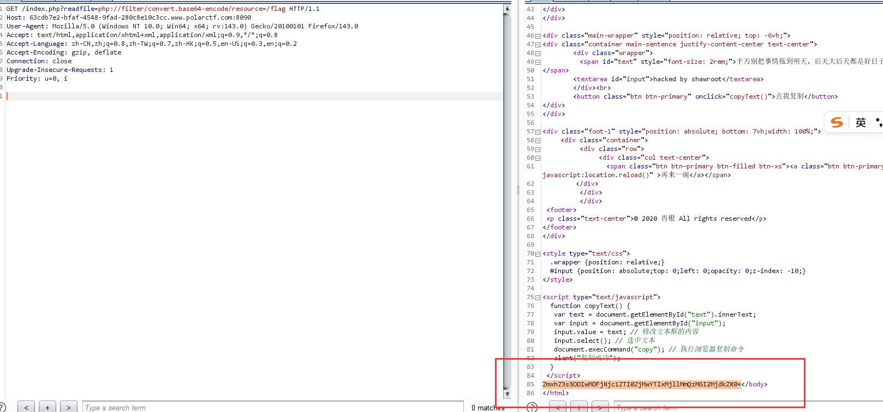Collapse the wrapper div fold at line 48

[538, 53]
